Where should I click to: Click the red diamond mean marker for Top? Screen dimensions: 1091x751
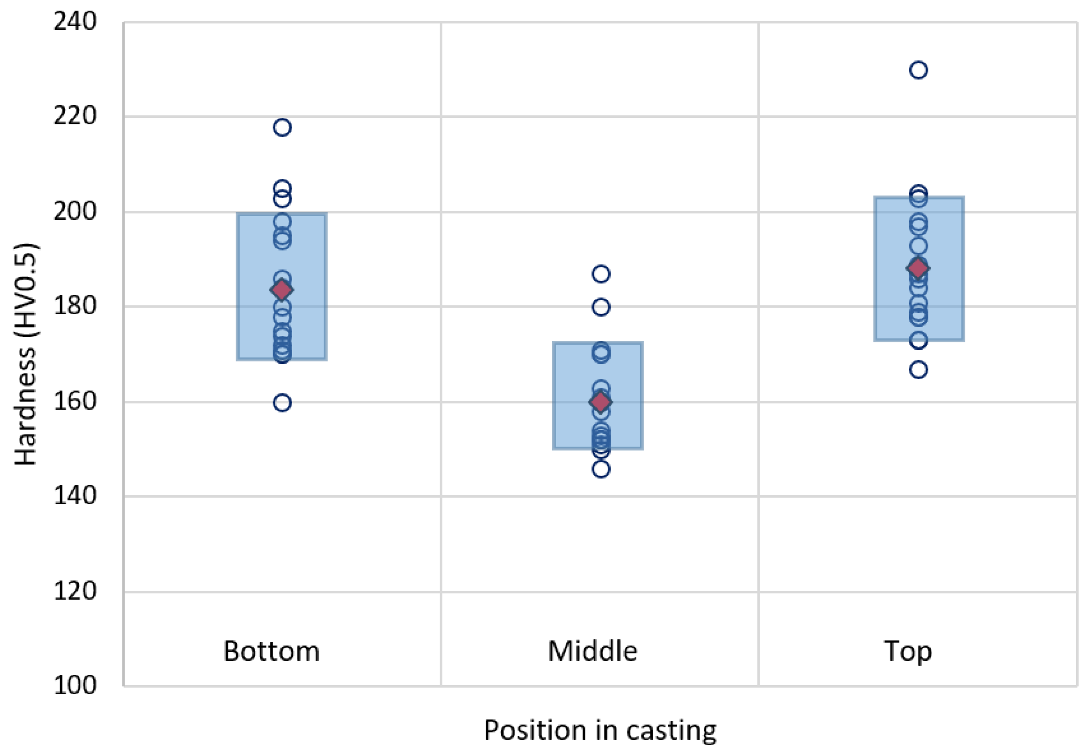(x=918, y=268)
